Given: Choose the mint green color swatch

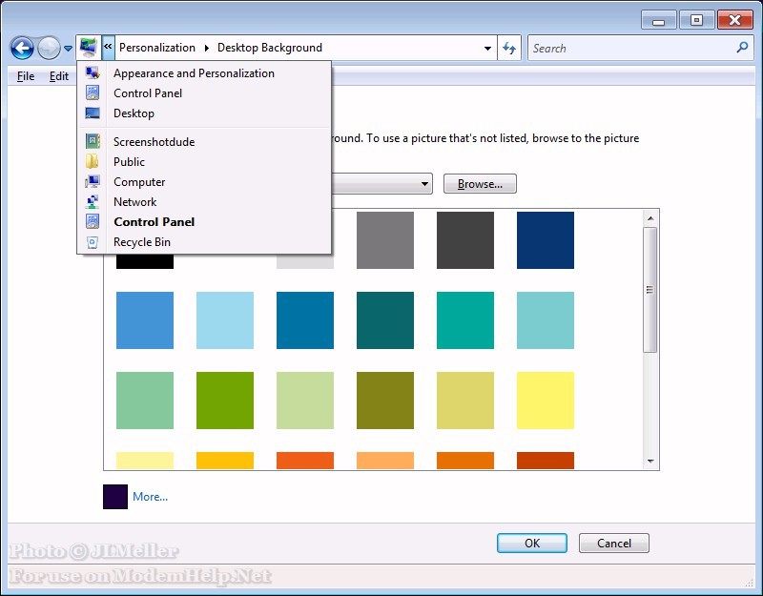Looking at the screenshot, I should coord(145,401).
